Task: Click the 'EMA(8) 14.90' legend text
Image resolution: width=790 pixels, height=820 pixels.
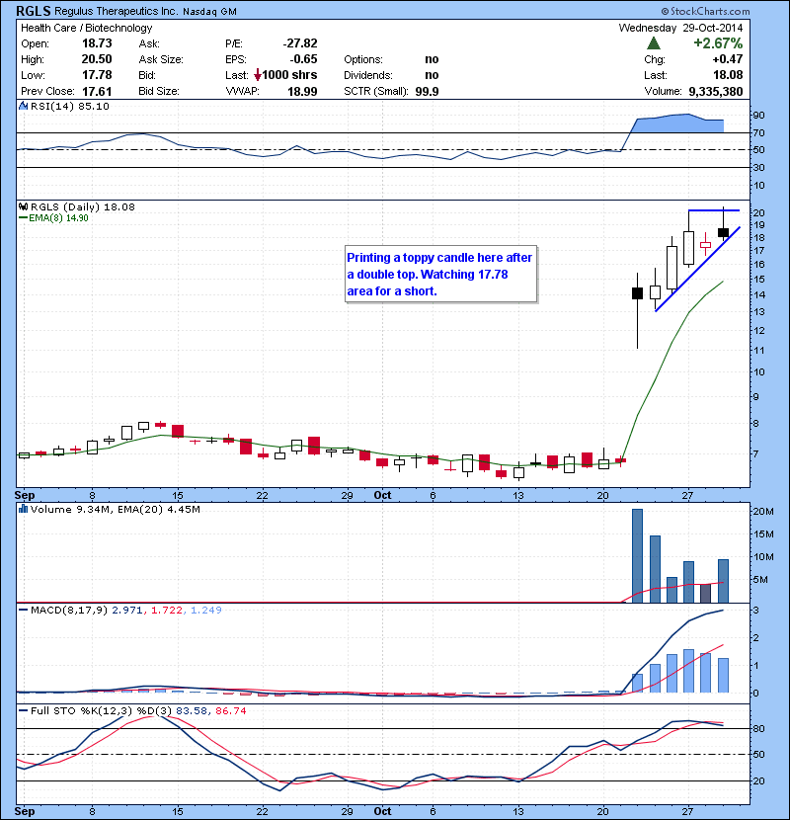Action: click(58, 218)
